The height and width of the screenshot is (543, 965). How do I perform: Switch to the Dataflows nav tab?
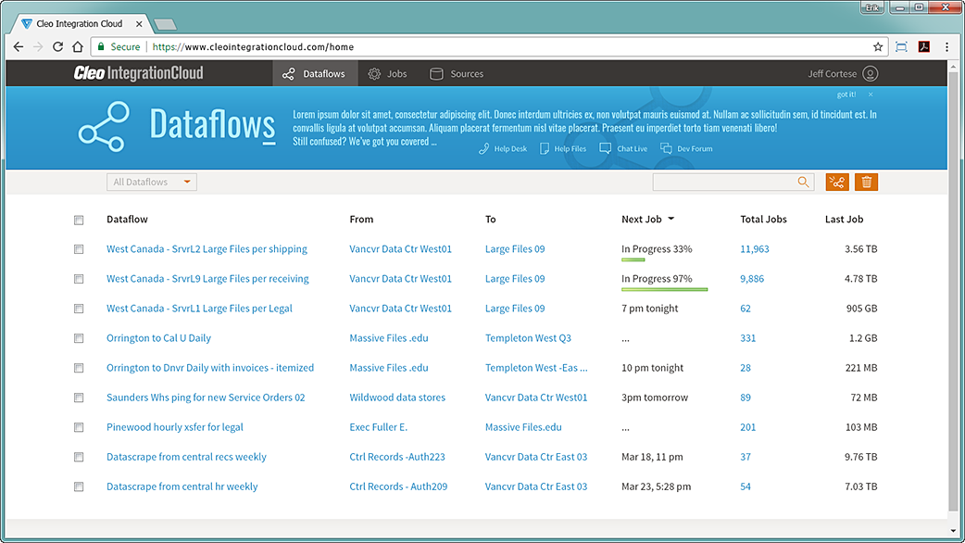point(315,74)
